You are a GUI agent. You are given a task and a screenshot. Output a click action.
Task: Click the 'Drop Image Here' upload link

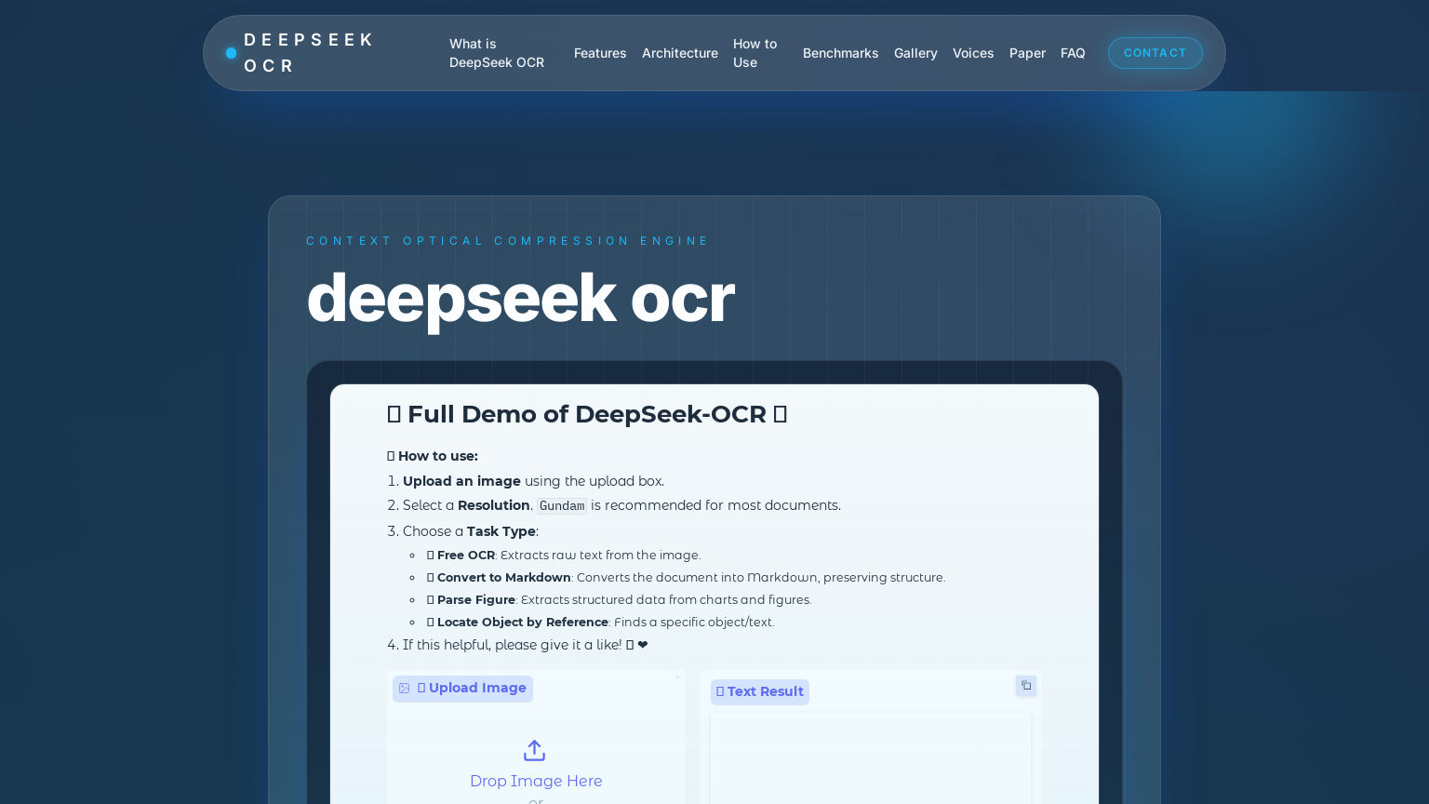[536, 781]
